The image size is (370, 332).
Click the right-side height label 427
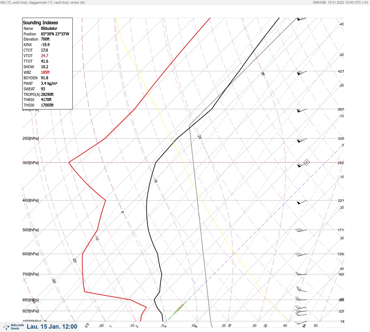click(341, 71)
